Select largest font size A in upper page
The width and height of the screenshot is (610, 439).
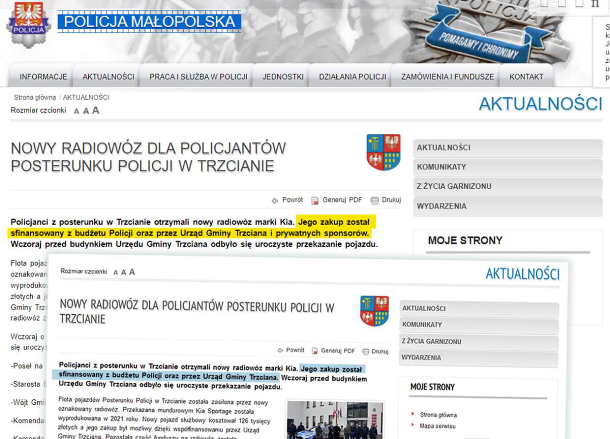tap(96, 111)
